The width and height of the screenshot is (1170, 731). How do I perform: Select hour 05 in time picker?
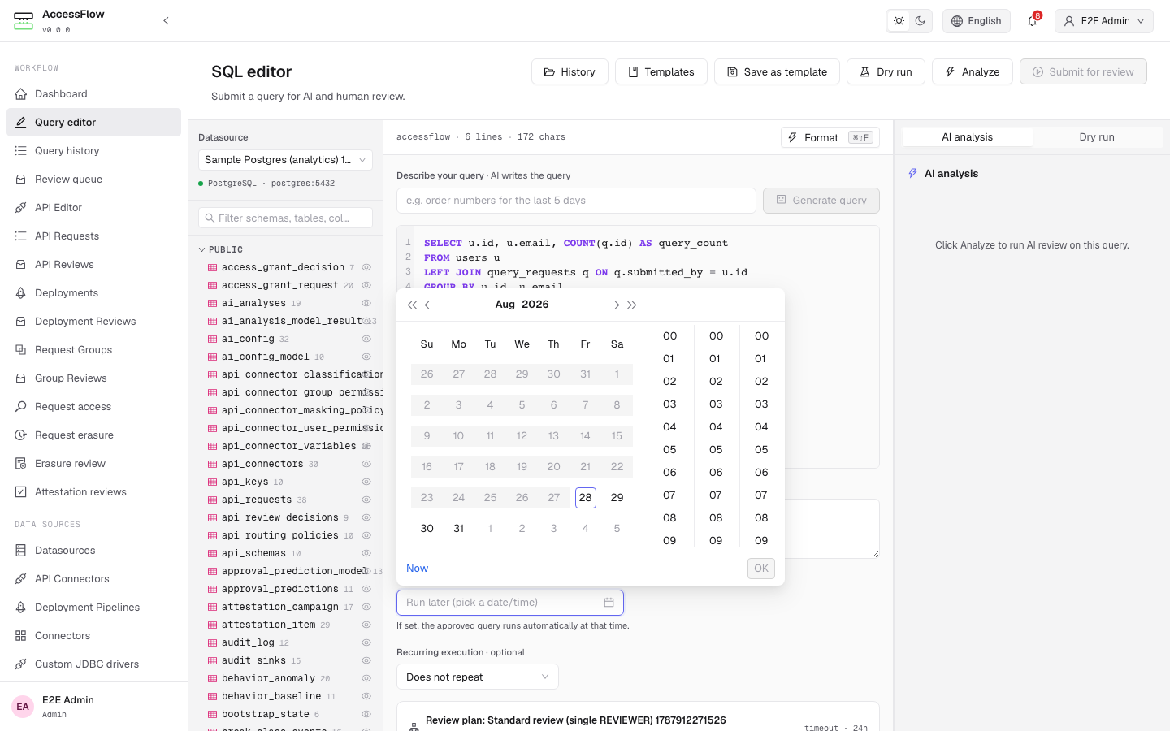coord(669,450)
